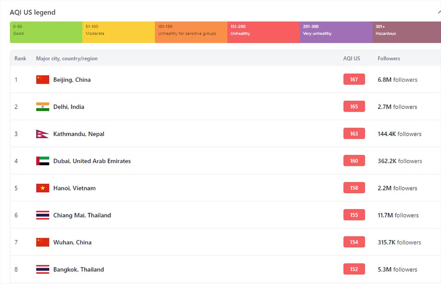This screenshot has width=441, height=284.
Task: Click the Thailand flag beside Bangkok
Action: point(42,269)
